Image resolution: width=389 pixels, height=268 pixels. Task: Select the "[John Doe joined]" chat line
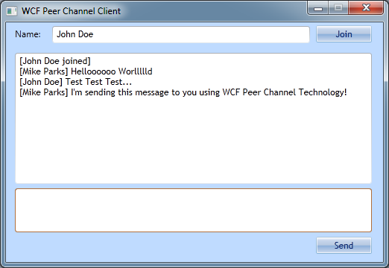click(x=55, y=61)
